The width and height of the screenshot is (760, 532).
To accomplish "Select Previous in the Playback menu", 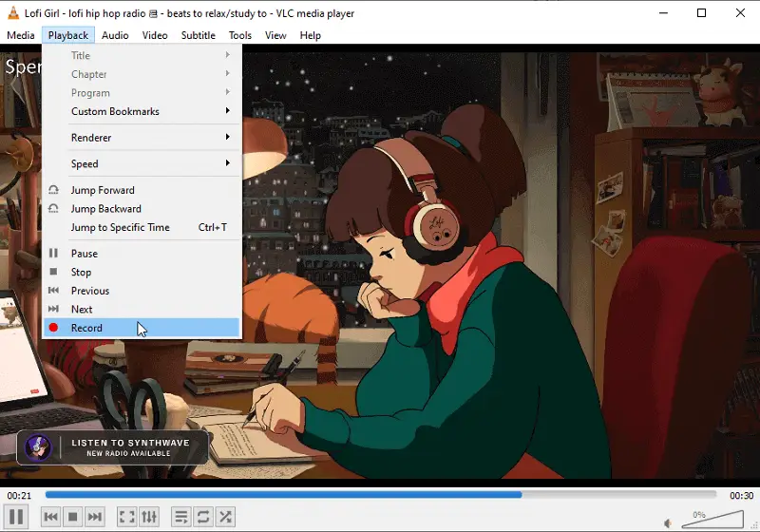I will [x=142, y=291].
